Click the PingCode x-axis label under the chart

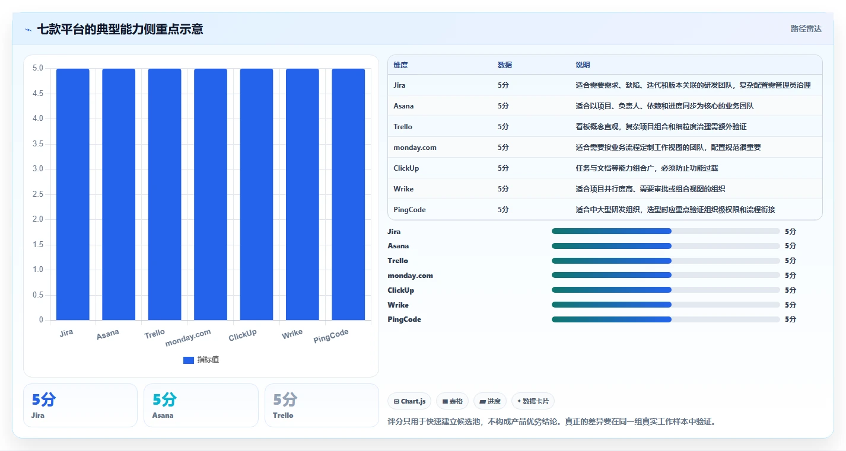[x=331, y=336]
